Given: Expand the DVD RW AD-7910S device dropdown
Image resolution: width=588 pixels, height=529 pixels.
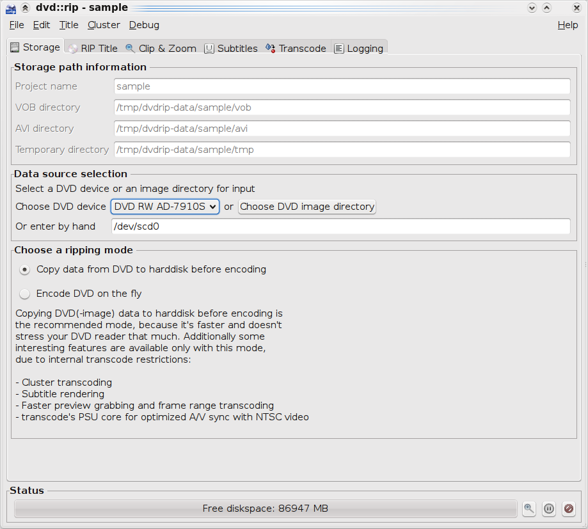Looking at the screenshot, I should click(165, 207).
